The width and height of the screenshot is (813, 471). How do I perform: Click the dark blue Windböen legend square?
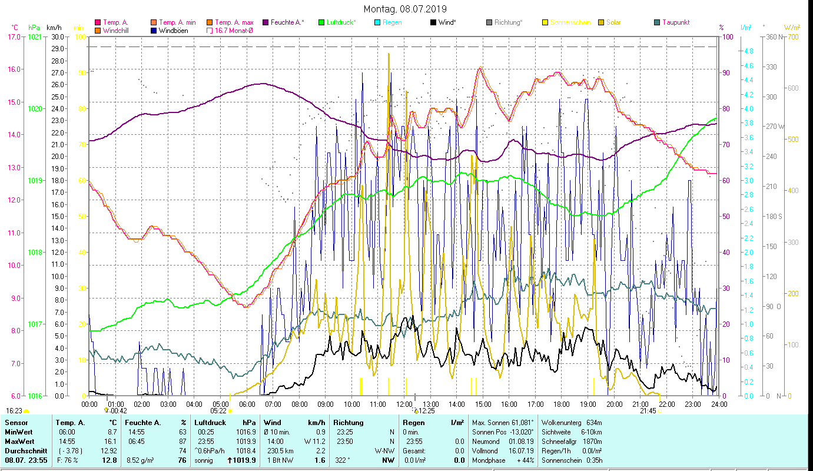click(154, 30)
